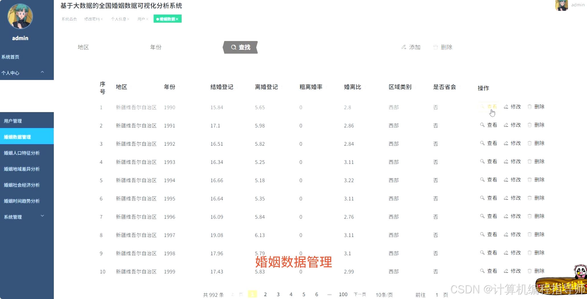Viewport: 587px width, 299px height.
Task: Edit the 1991 row with 修改
Action: pos(512,125)
